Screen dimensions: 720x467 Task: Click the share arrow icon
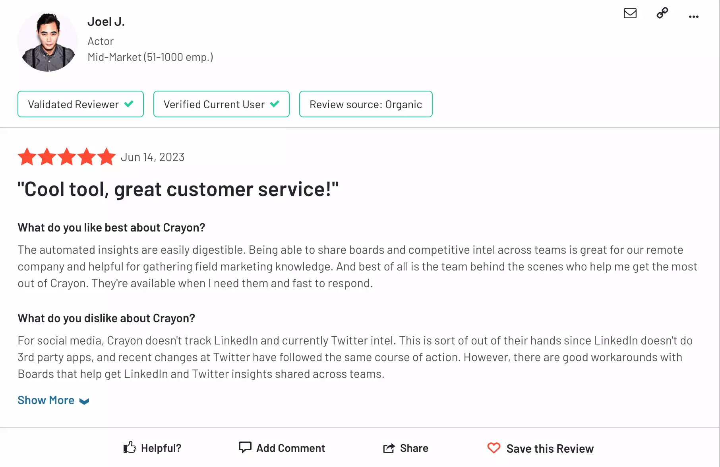pyautogui.click(x=389, y=448)
